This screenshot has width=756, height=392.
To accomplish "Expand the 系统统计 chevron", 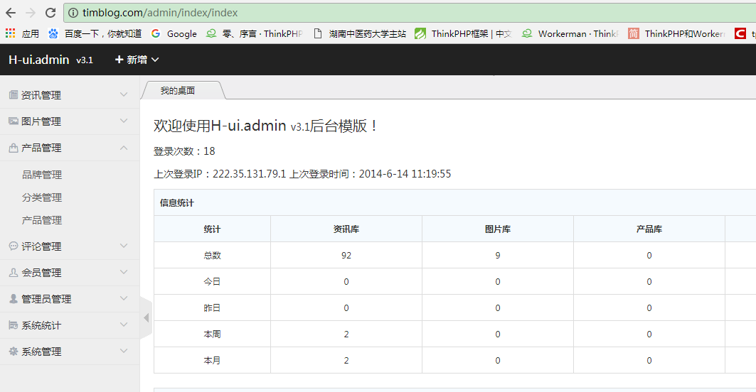I will point(124,325).
